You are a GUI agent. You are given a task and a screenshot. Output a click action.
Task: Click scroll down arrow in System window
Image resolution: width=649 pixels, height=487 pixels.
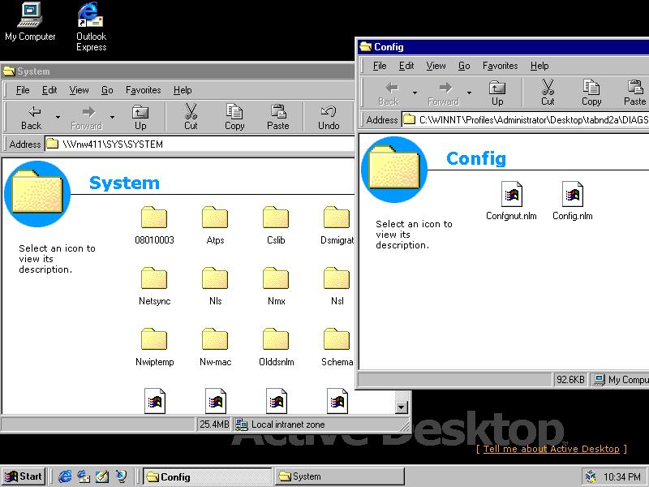(x=401, y=407)
